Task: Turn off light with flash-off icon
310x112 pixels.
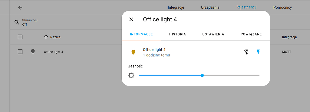Action: click(x=246, y=52)
